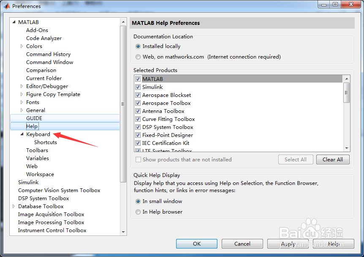Screen dimensions: 364x257
Task: Select the Colors tree item
Action: pos(34,46)
